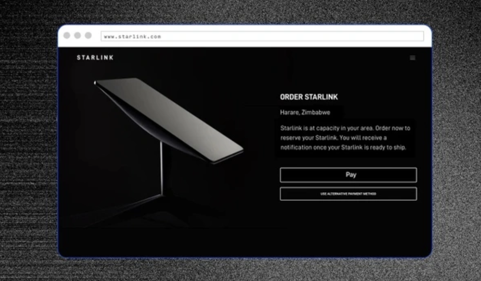Maximize the mock browser window
The height and width of the screenshot is (281, 481).
[x=88, y=36]
